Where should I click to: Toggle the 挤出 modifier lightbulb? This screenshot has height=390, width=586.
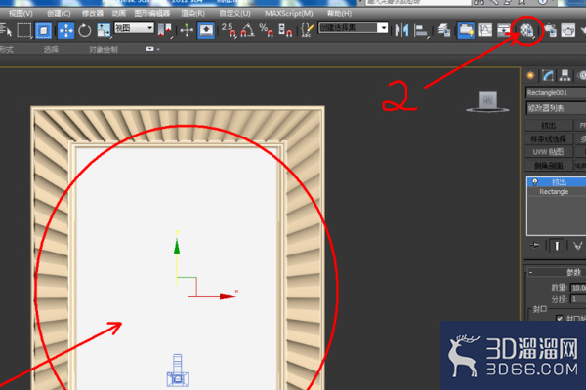point(535,181)
